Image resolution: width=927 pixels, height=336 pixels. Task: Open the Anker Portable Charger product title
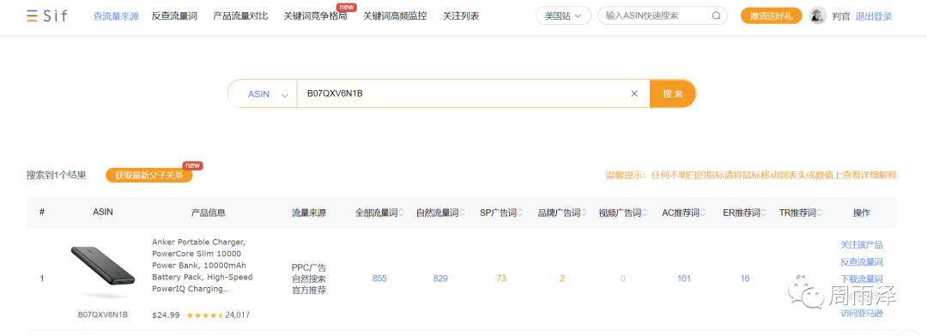point(203,266)
